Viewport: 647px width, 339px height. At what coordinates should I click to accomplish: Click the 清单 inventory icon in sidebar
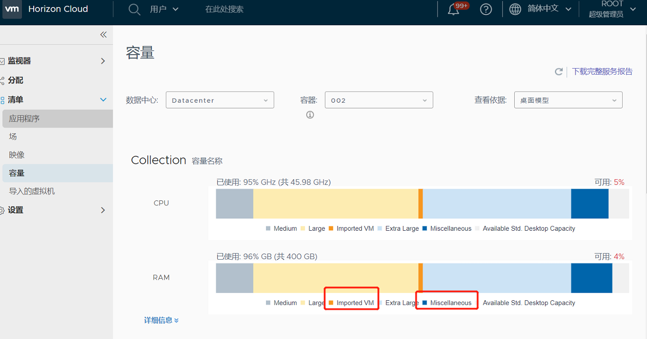[2, 100]
